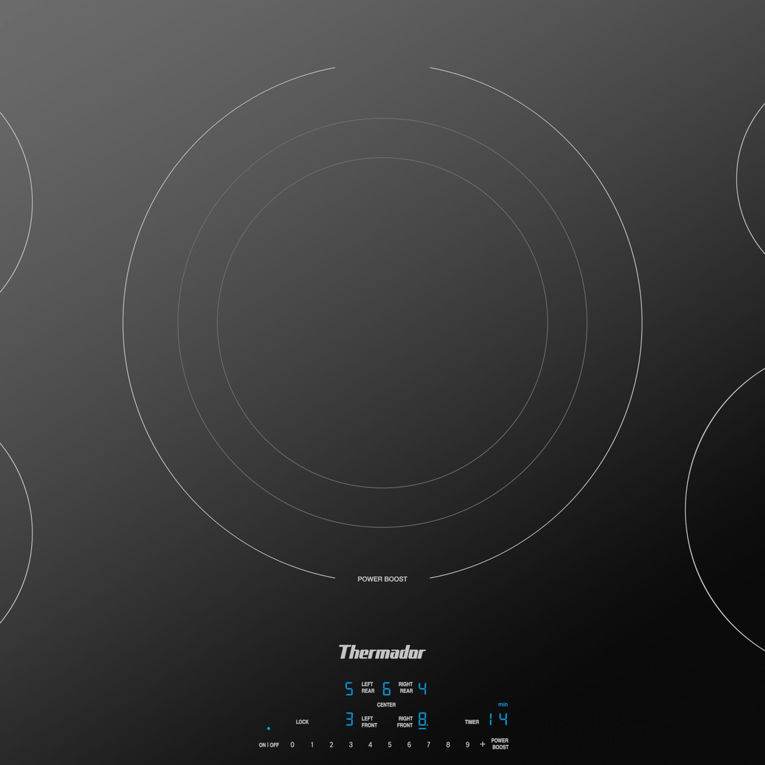The image size is (765, 765).
Task: Select power level 8 on keypad
Action: click(448, 745)
